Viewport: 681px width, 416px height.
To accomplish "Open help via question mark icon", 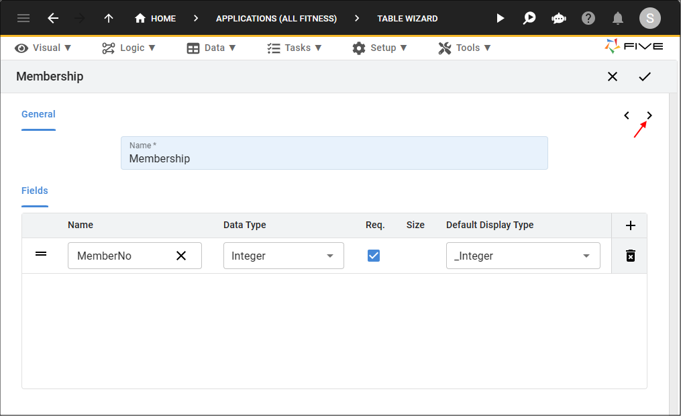I will click(x=588, y=18).
